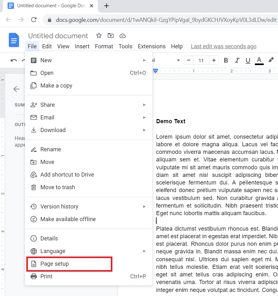Choose Open in the File menu
Image resolution: width=278 pixels, height=296 pixels.
89,73
